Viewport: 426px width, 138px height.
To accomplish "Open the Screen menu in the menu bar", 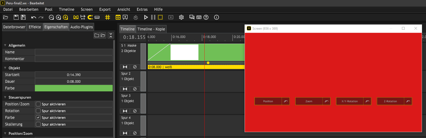I will pyautogui.click(x=86, y=9).
